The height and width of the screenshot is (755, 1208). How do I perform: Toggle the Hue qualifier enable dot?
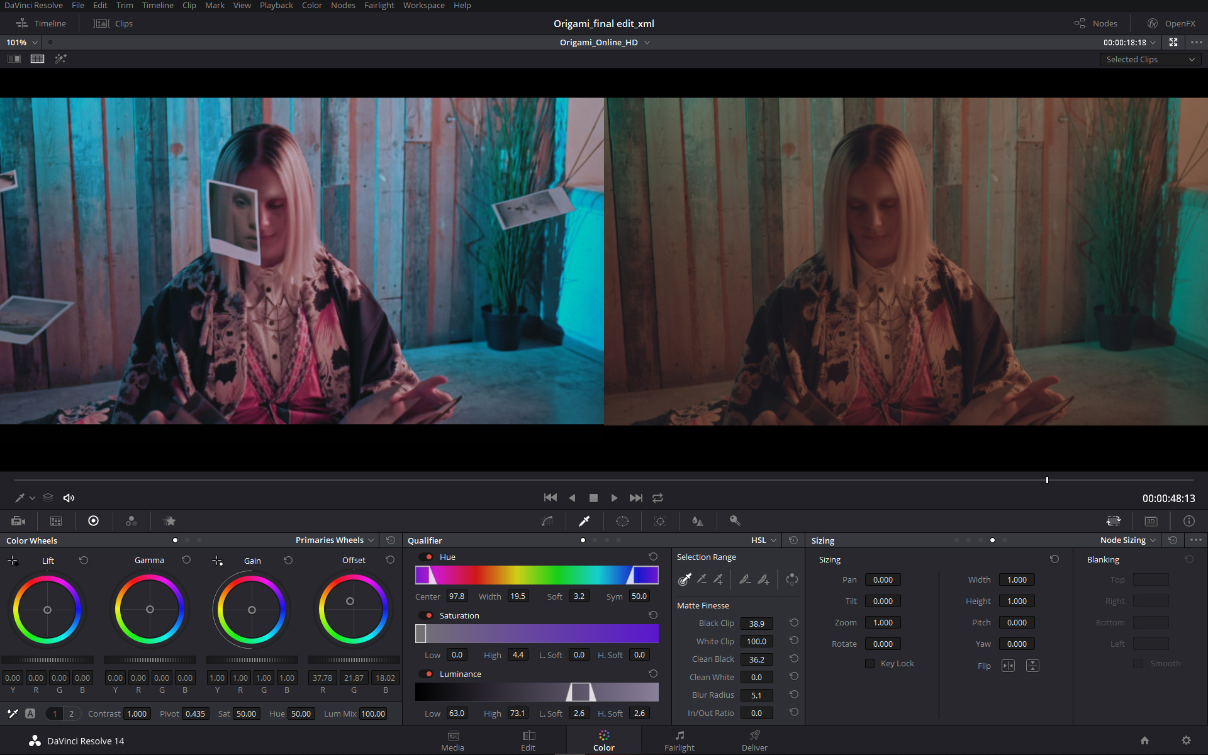point(428,557)
